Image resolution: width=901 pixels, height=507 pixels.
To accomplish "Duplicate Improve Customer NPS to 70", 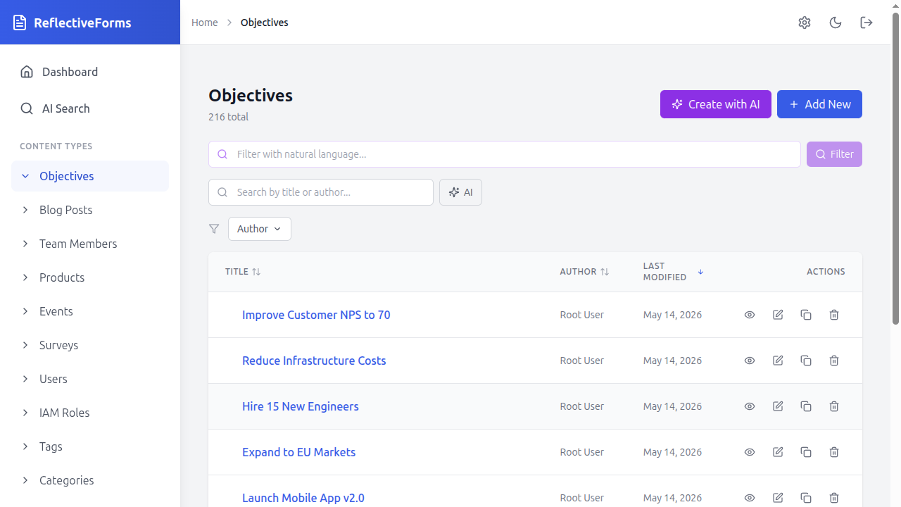I will click(806, 315).
